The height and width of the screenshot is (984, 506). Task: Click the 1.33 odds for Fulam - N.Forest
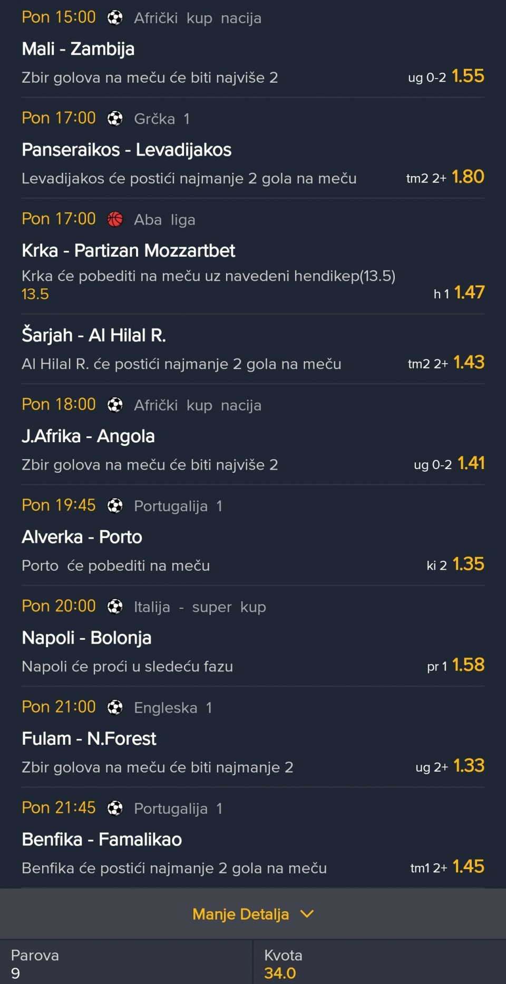[468, 766]
